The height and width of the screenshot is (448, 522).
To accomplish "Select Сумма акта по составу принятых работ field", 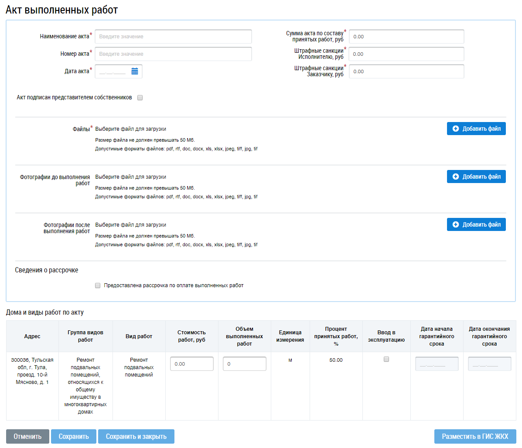I will point(406,37).
